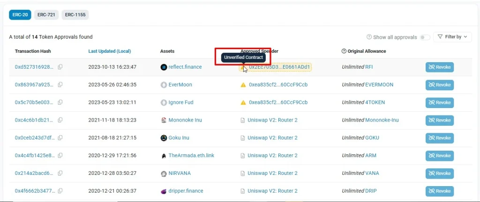Screen dimensions: 480x202
Task: Click the dripper.finance token logo
Action: [164, 191]
